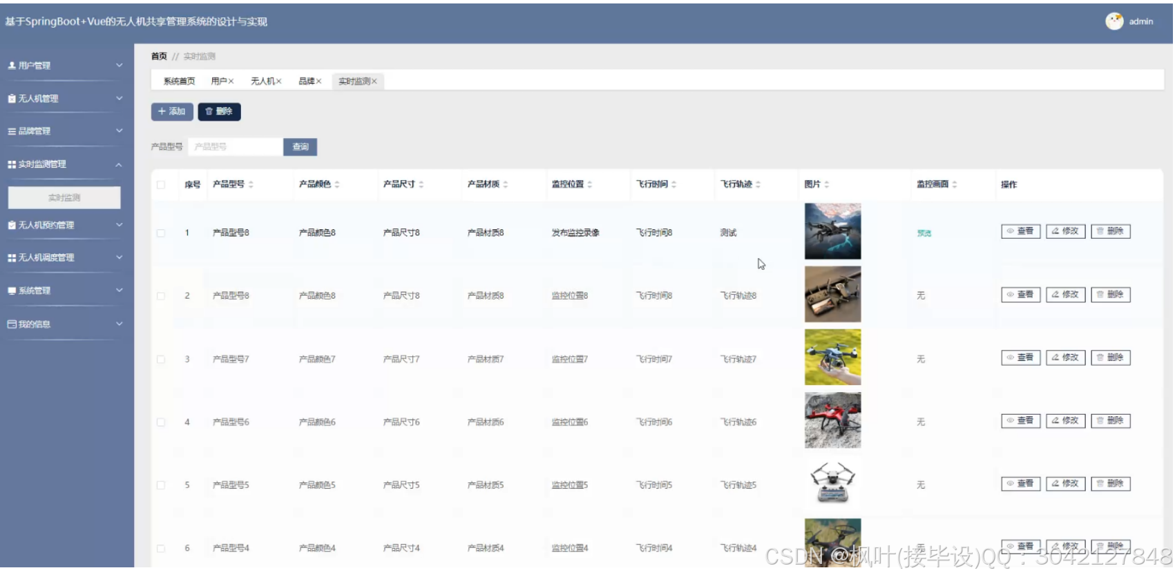The image size is (1175, 577).
Task: Check the row 1 checkbox (测试)
Action: 161,233
